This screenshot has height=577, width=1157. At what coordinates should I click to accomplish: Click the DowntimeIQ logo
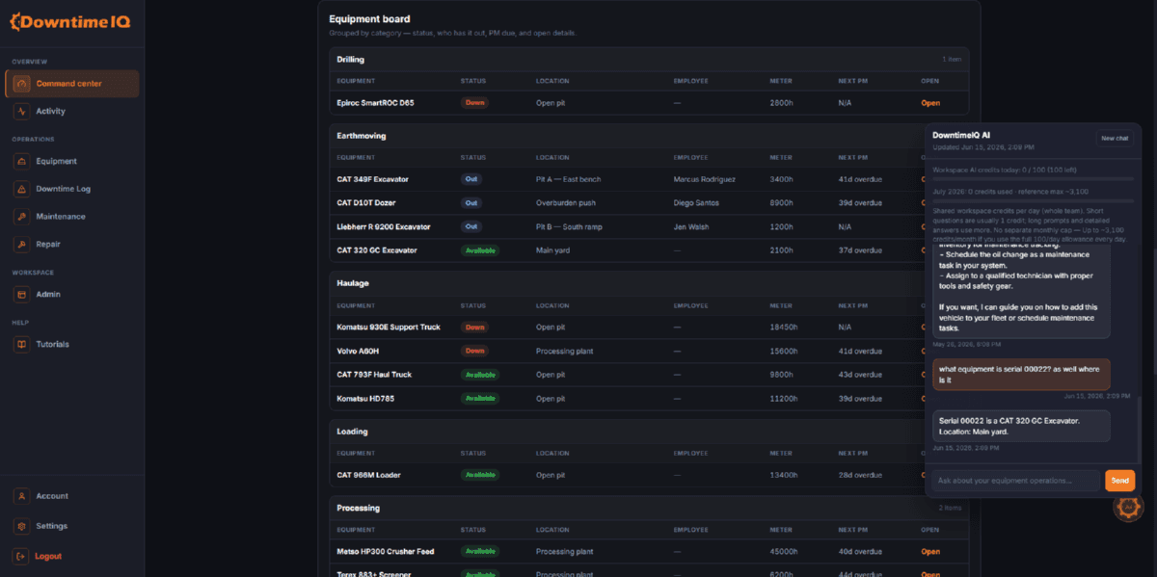(69, 21)
